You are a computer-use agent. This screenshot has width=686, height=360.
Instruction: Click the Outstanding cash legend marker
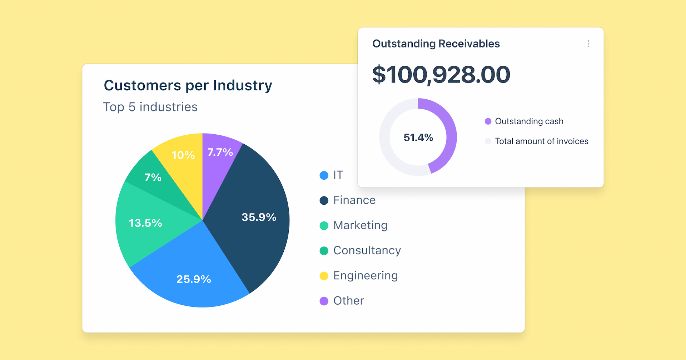(488, 121)
